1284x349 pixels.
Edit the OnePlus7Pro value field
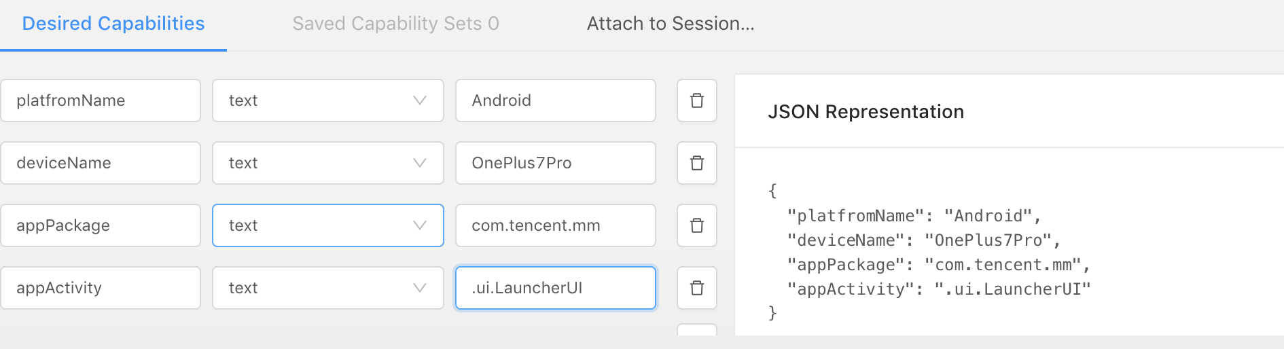(555, 163)
